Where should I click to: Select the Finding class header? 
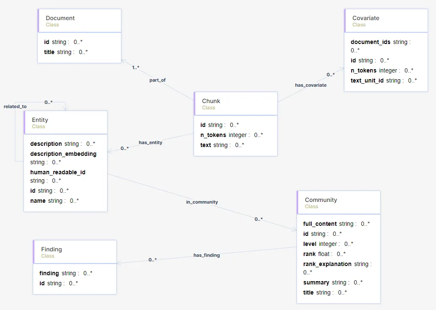coord(75,252)
